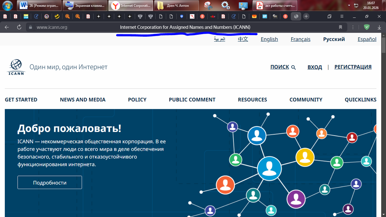The image size is (386, 217).
Task: Switch page language to Chinese (中文)
Action: (x=243, y=39)
